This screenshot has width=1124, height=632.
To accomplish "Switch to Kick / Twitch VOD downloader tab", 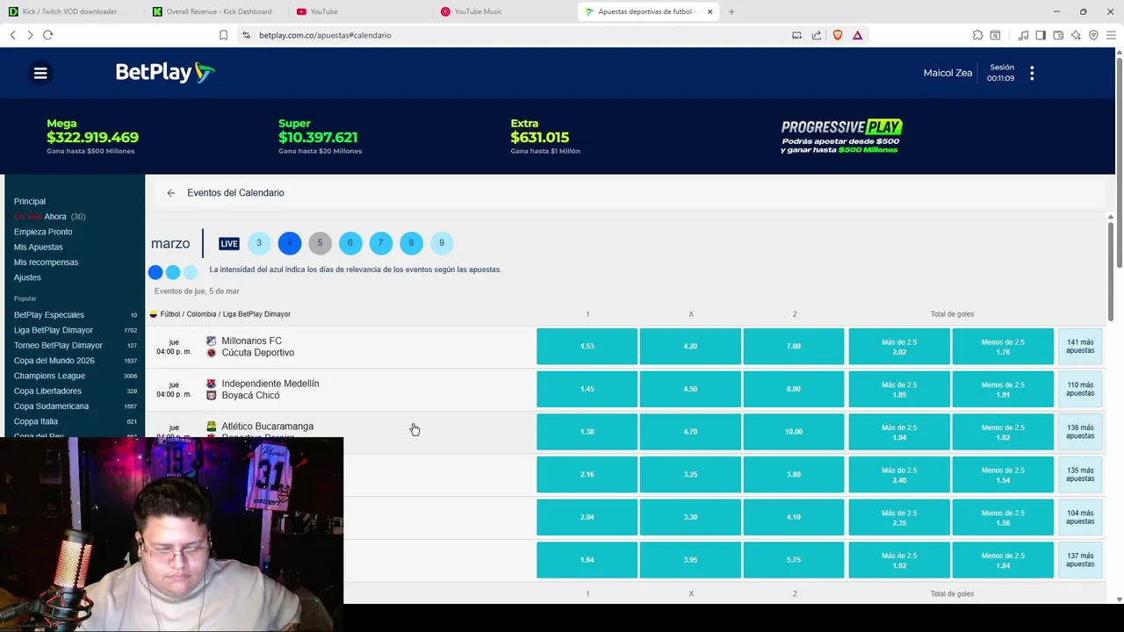I will coord(71,11).
